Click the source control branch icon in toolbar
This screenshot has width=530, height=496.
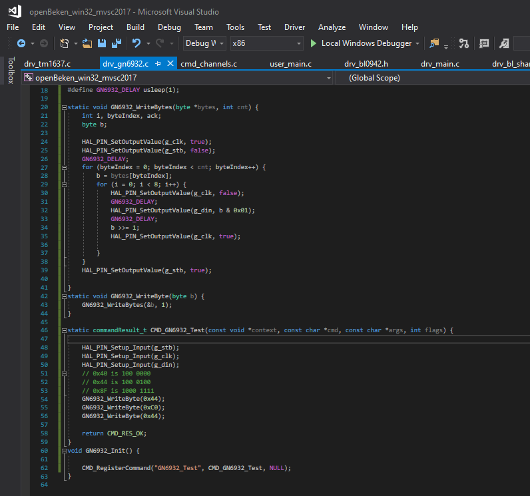point(463,43)
